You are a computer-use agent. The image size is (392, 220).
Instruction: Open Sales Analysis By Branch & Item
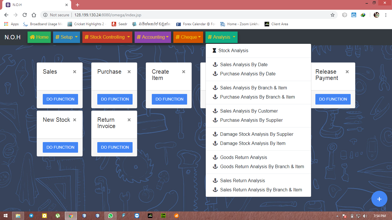click(x=258, y=88)
